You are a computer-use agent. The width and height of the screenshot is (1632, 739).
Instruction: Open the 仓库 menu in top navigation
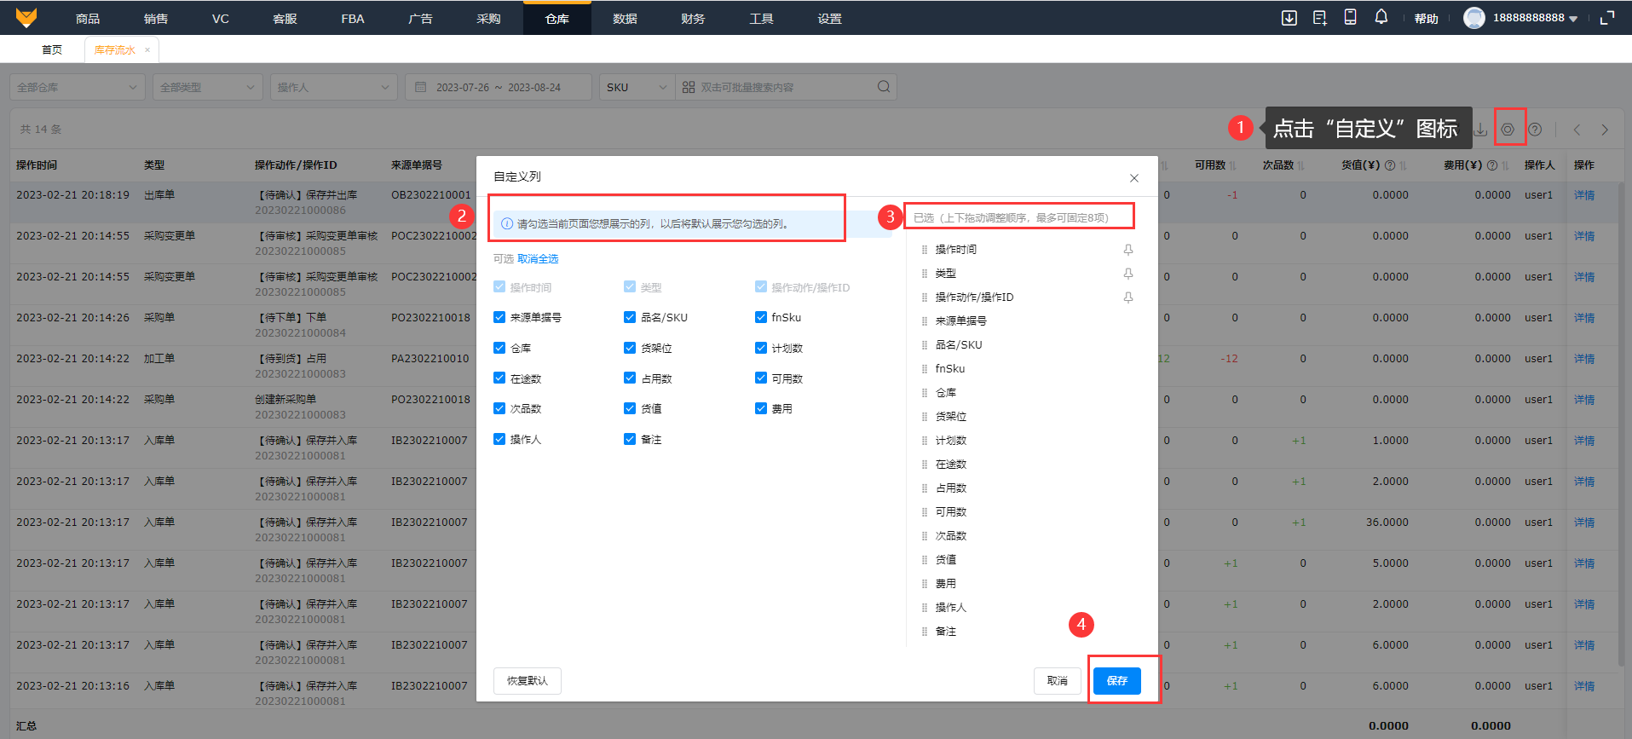556,19
